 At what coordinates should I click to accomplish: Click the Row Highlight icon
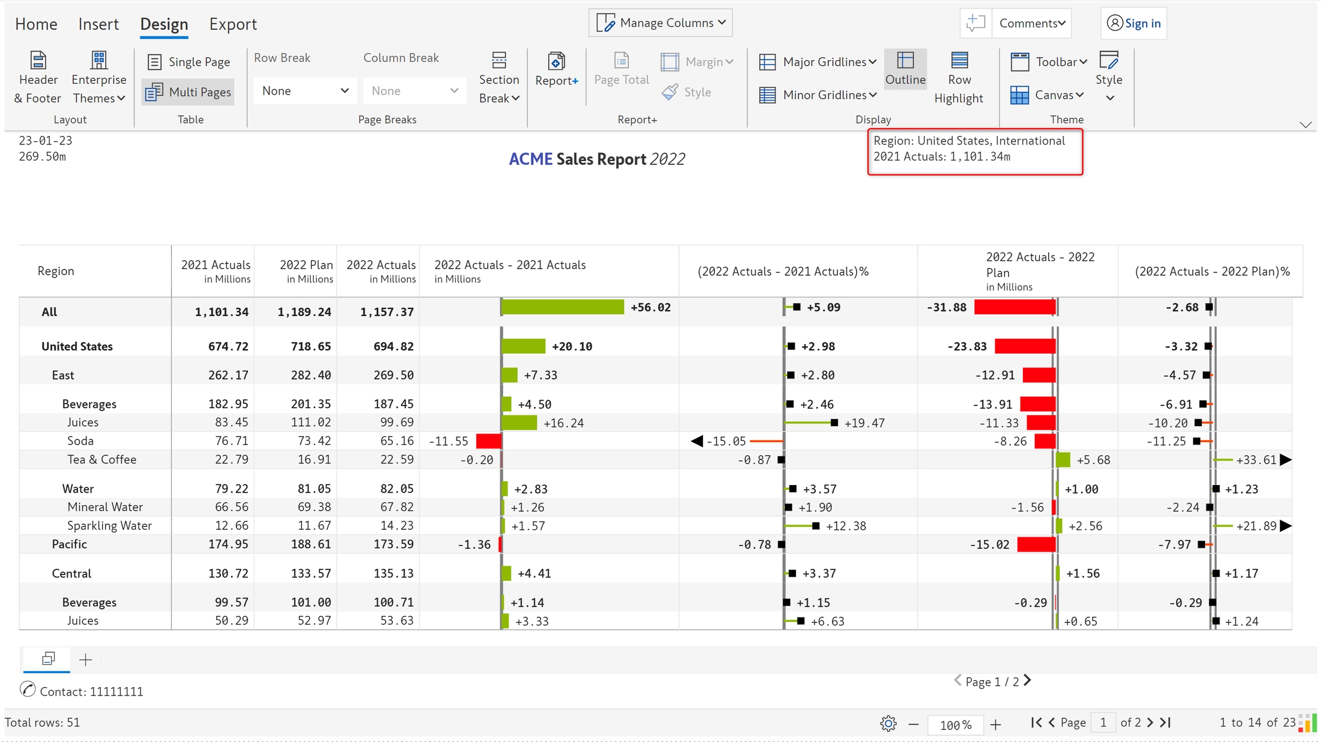pyautogui.click(x=959, y=61)
